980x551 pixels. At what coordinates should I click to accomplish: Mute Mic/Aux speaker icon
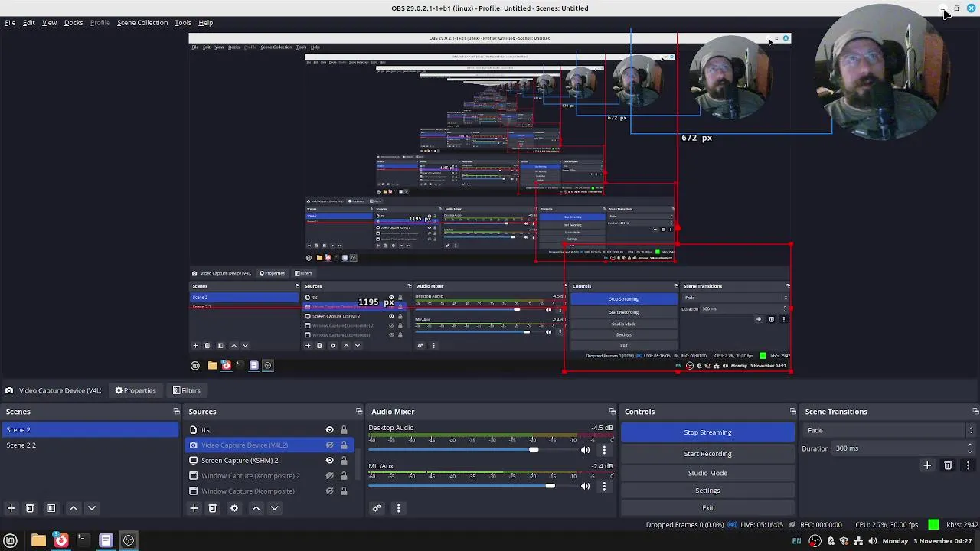pyautogui.click(x=586, y=486)
